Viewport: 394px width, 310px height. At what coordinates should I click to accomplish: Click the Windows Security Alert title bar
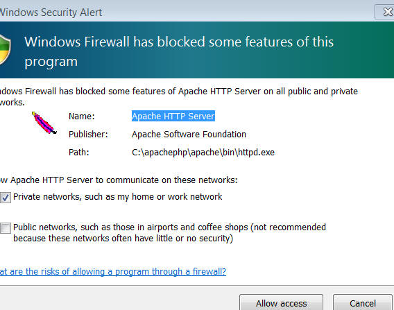point(186,12)
